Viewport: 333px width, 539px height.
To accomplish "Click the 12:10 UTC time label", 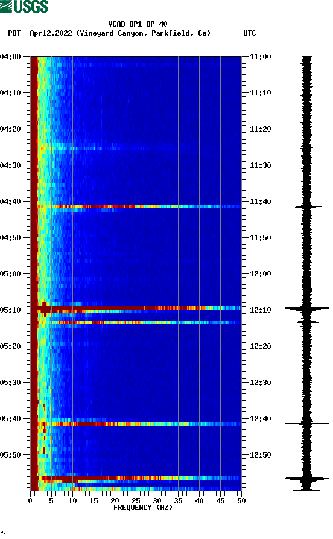I will [x=261, y=310].
